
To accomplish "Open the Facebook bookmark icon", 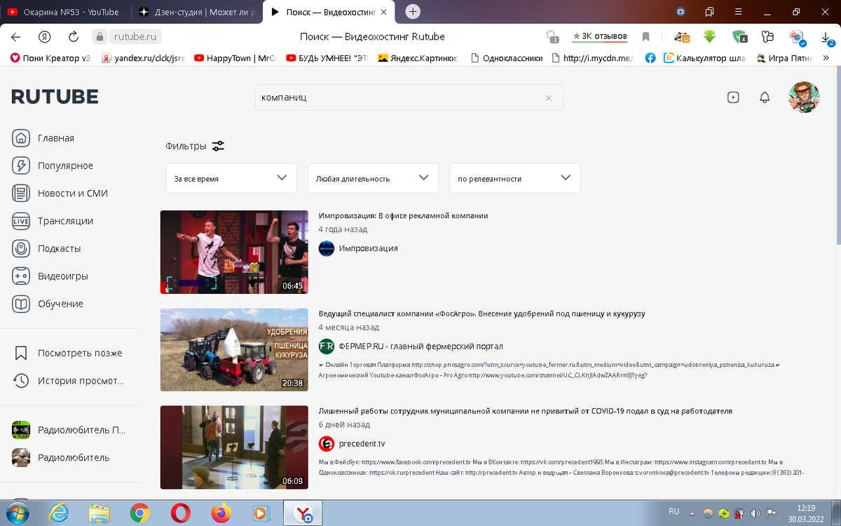I will pyautogui.click(x=650, y=58).
